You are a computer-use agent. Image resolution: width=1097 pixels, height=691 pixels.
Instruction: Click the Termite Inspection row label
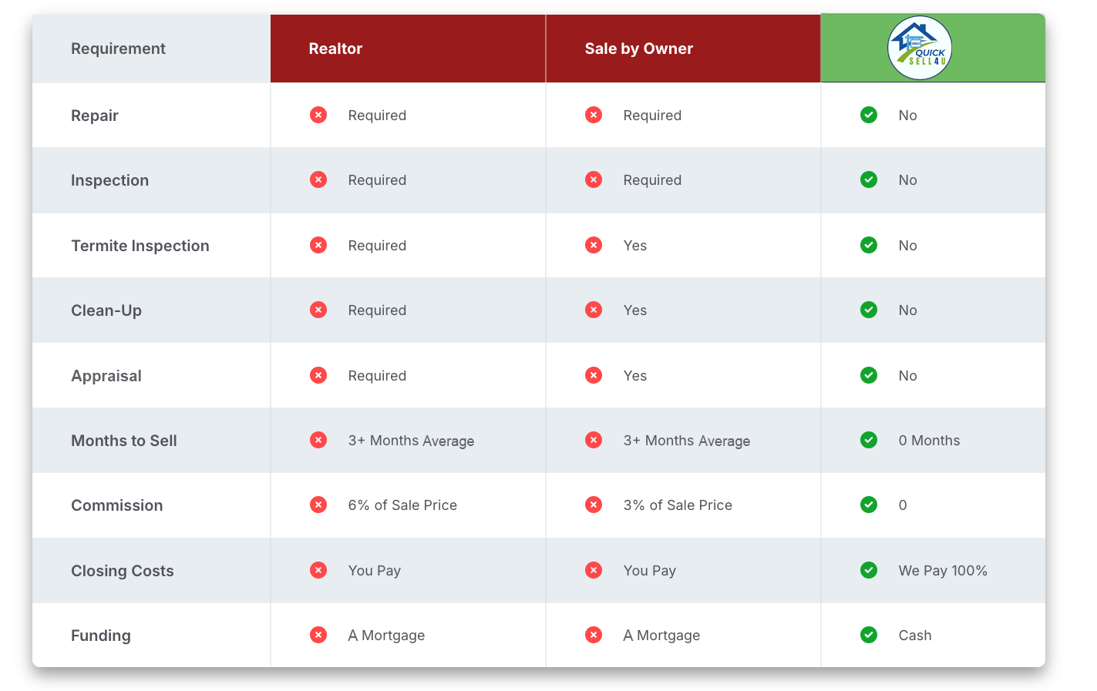[140, 246]
